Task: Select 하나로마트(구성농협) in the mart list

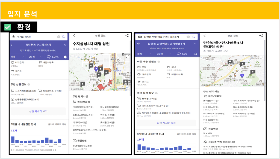Action: point(214,114)
